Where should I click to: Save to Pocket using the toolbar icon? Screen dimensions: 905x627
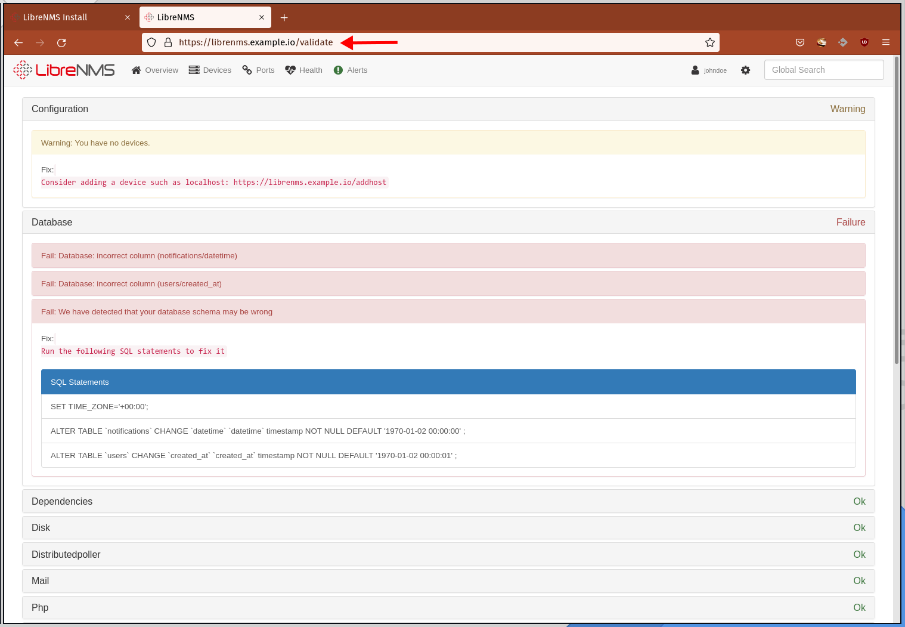pos(800,42)
